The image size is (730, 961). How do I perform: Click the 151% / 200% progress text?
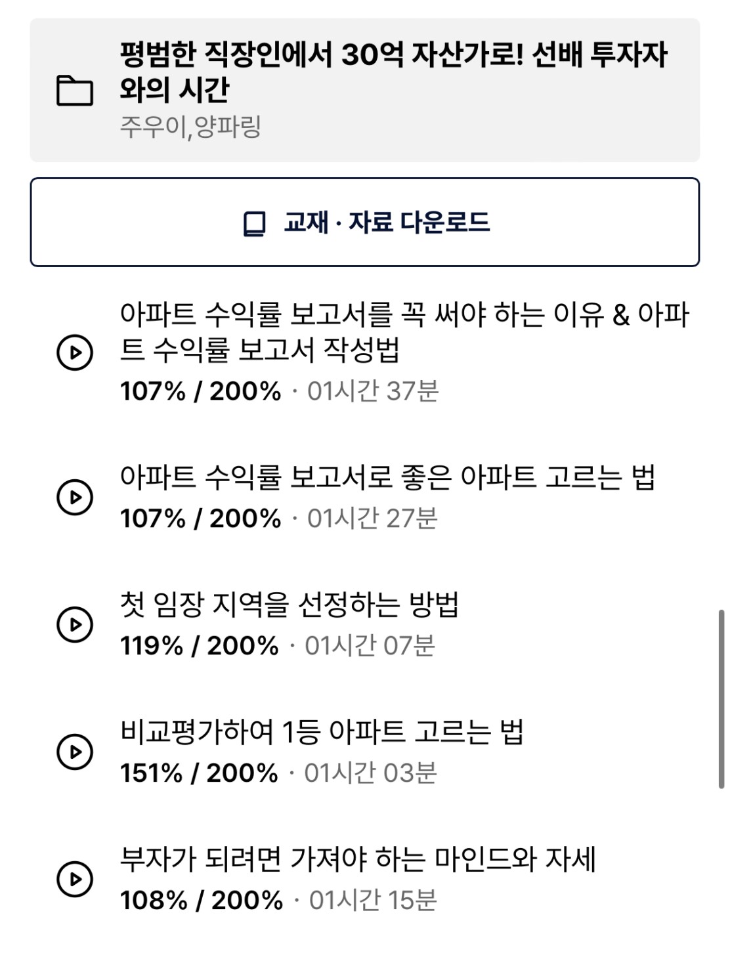[x=199, y=773]
